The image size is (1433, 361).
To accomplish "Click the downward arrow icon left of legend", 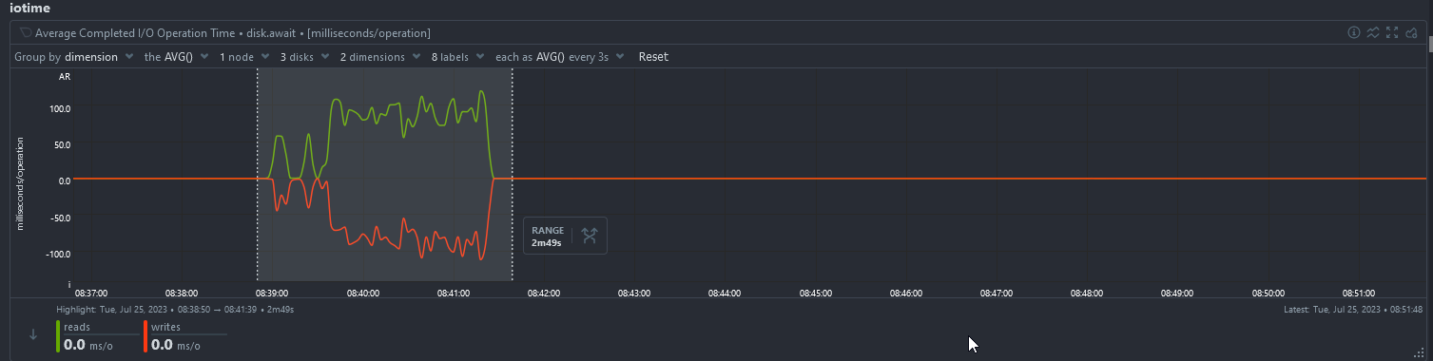I will (x=33, y=334).
